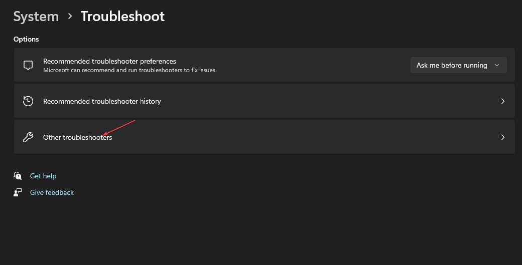Open the Recommended troubleshooter history label
The image size is (522, 265).
(102, 101)
